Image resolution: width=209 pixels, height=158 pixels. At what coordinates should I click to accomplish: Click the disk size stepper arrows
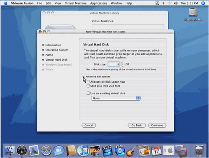point(123,64)
